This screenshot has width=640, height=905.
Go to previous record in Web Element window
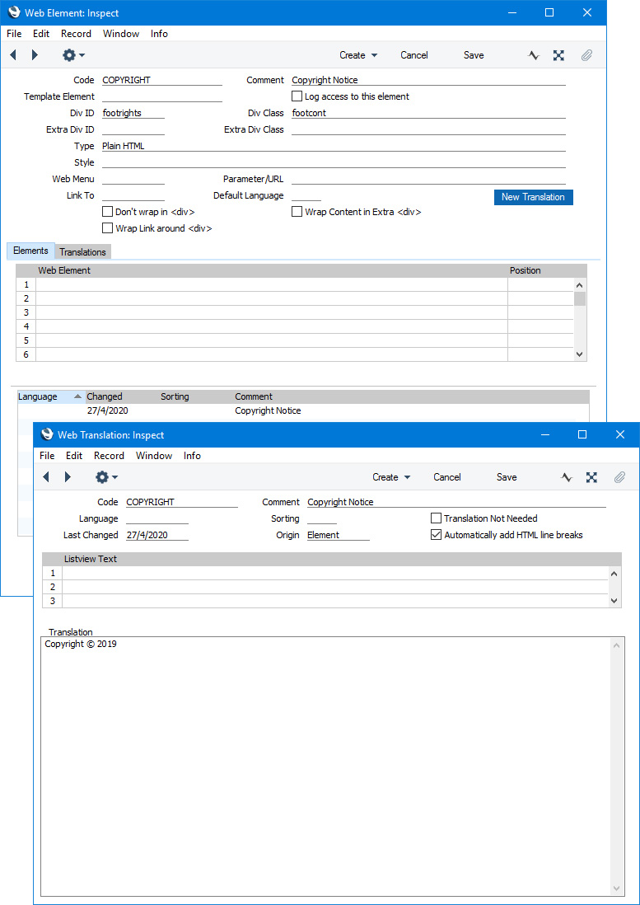point(12,55)
